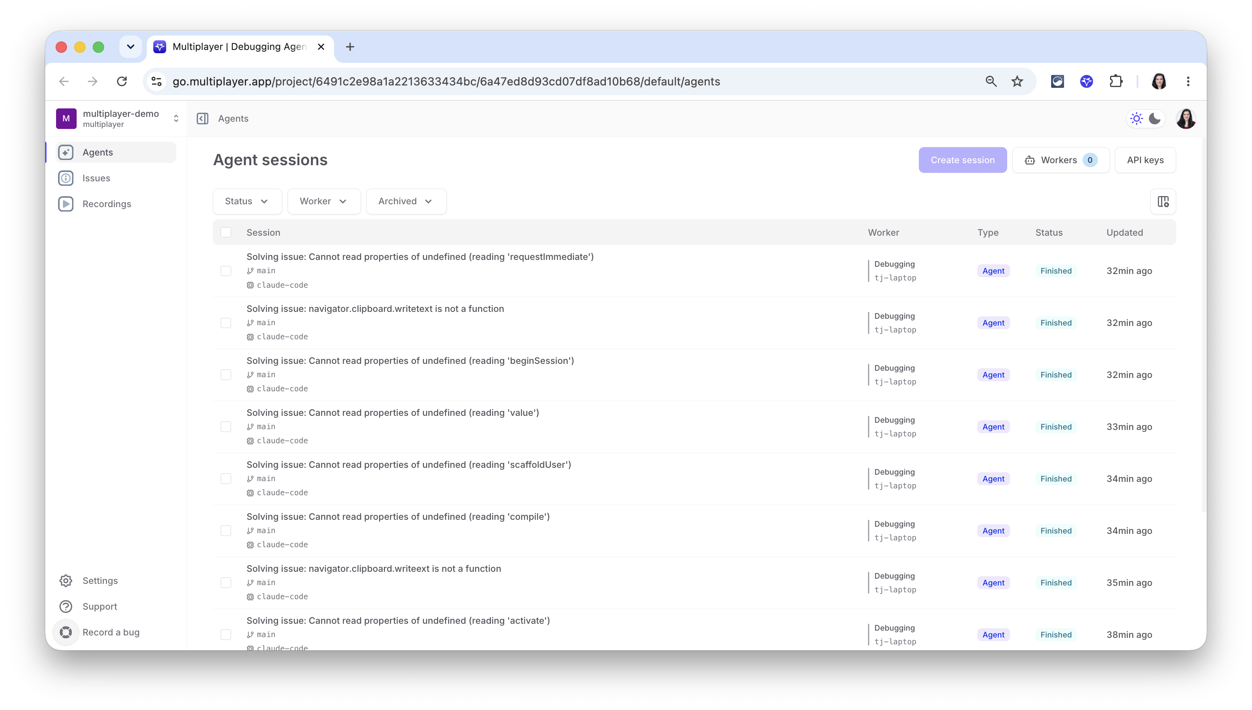Open a new browser tab with the plus icon
Screen dimensions: 1252x710
click(x=350, y=47)
